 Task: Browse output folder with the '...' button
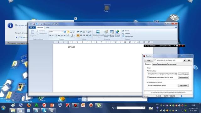point(180,74)
